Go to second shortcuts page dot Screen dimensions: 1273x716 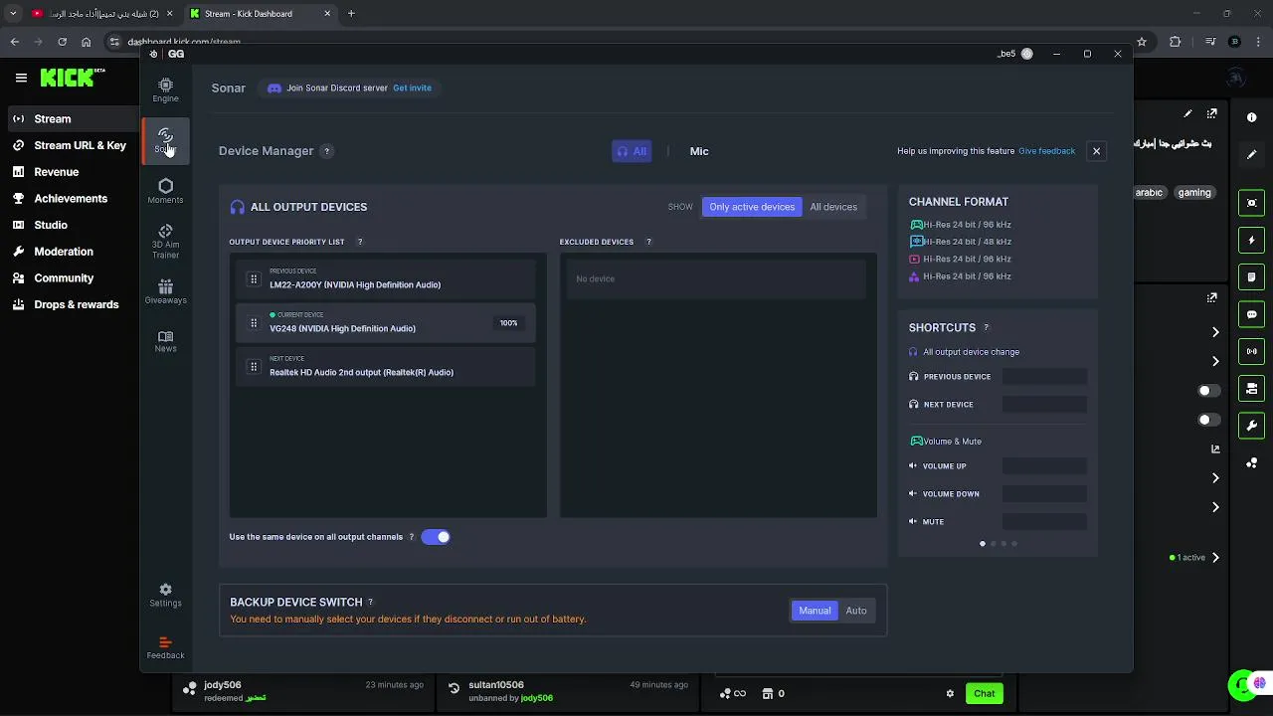coord(993,544)
